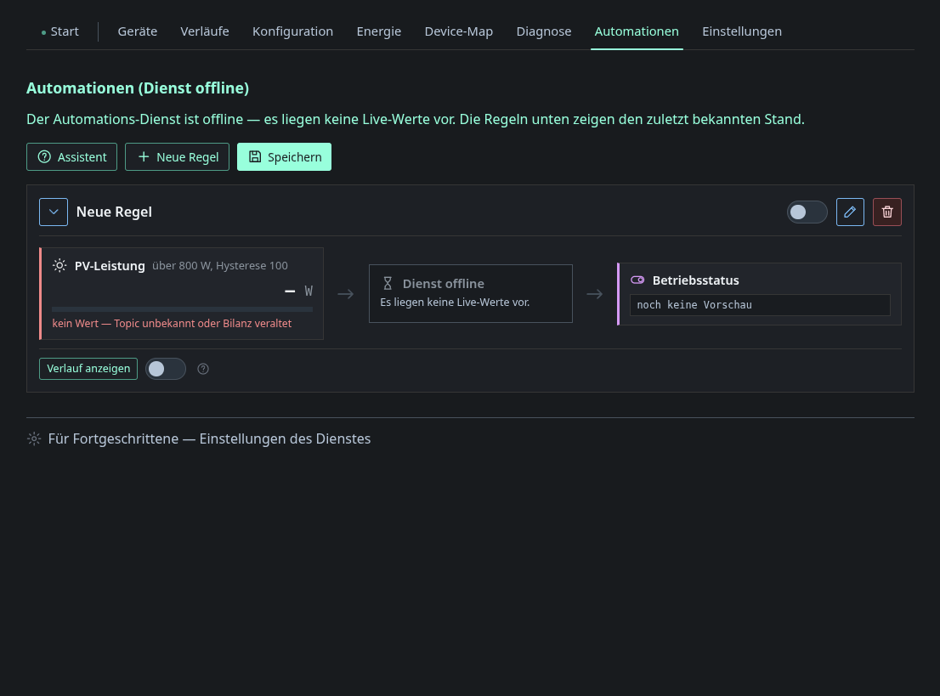Click 'kein Wert — Topic unbekannt' warning text
The width and height of the screenshot is (940, 696).
tap(172, 323)
